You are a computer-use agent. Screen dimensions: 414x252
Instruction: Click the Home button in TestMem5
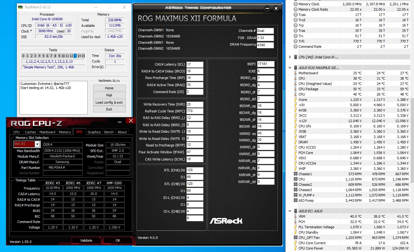(109, 88)
